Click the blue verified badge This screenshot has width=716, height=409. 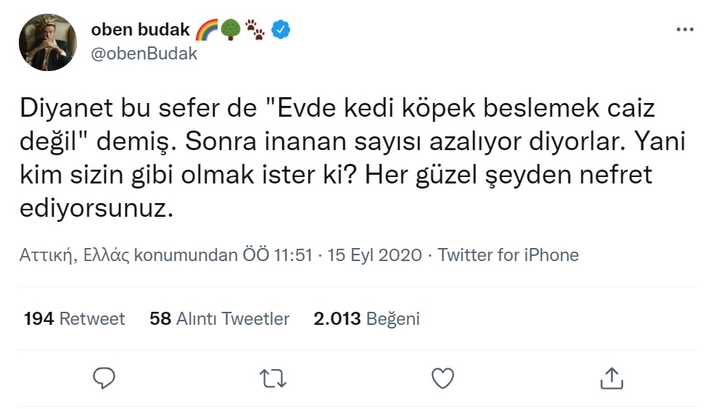pos(281,30)
